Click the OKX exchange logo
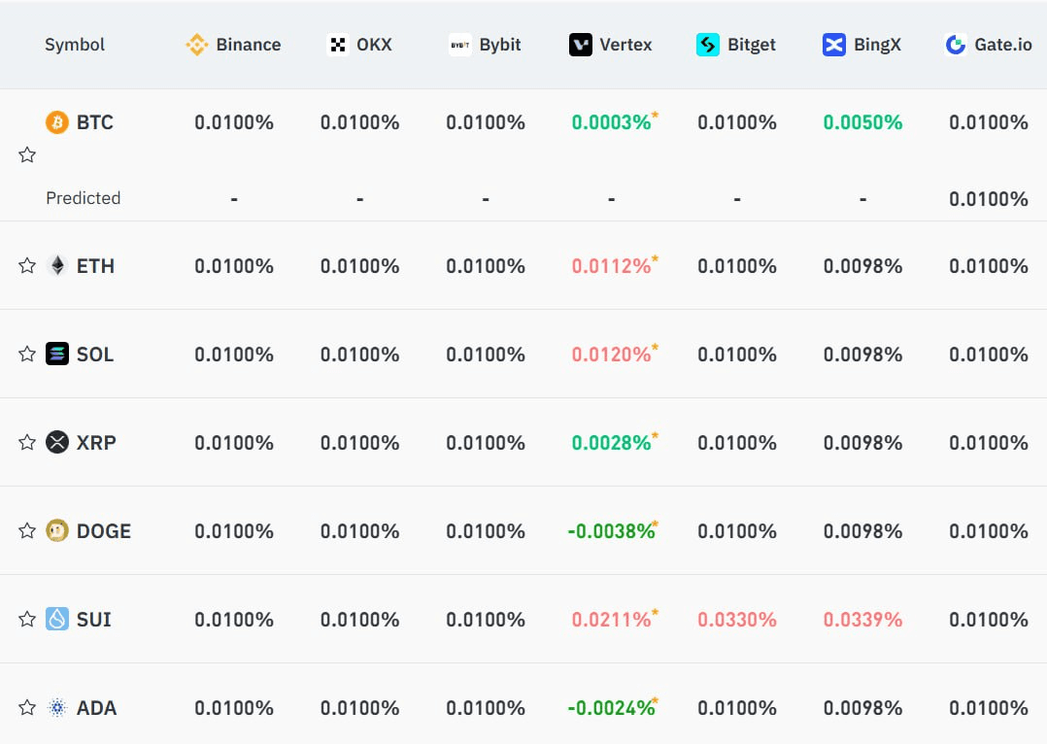The image size is (1047, 744). tap(338, 45)
